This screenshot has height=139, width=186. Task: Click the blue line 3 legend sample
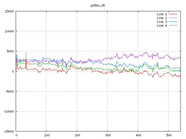coord(173,22)
